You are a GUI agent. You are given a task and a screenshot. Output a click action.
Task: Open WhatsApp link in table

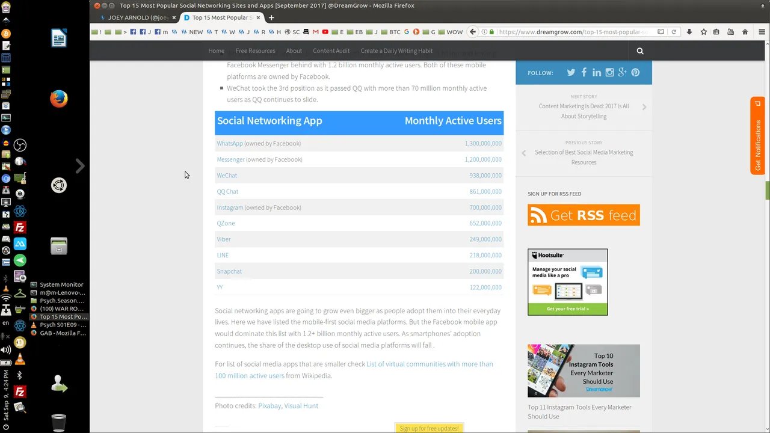[x=230, y=143]
